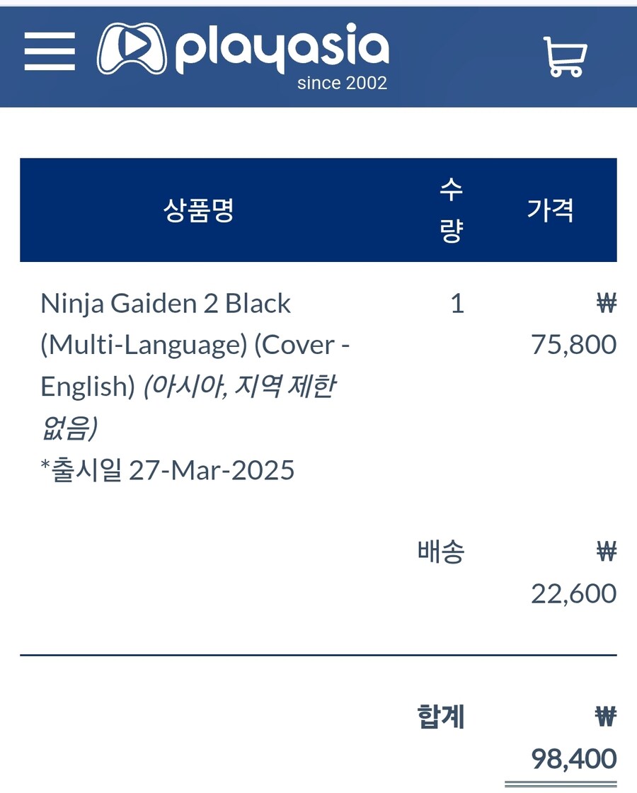Click the 수량 column header

click(451, 210)
